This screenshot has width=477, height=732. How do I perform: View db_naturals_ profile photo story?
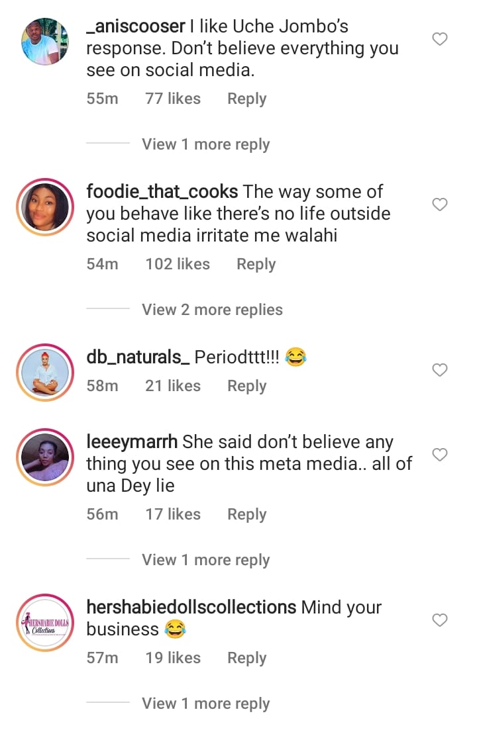(45, 373)
